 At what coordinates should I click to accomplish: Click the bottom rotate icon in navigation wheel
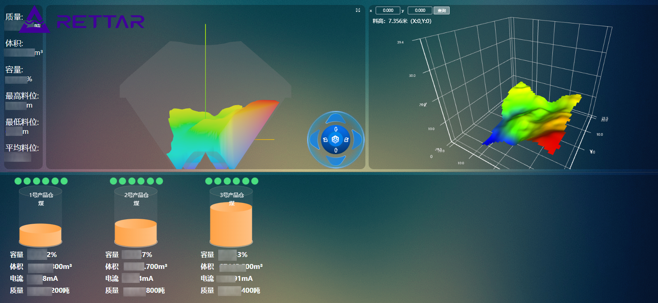336,150
